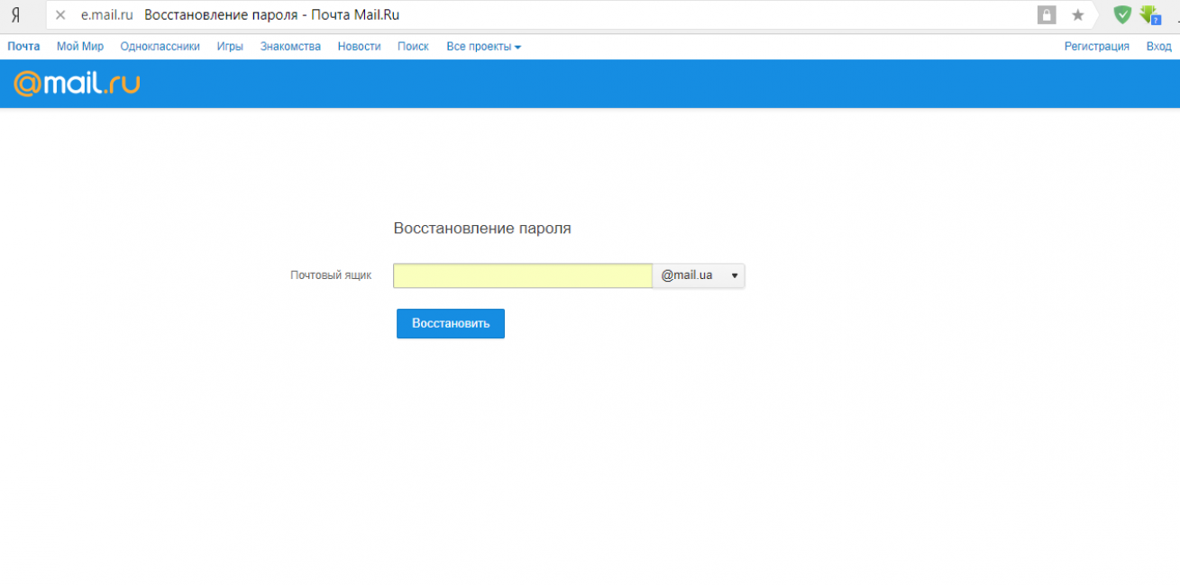Navigate to 'Новости'
The width and height of the screenshot is (1180, 585).
point(359,47)
